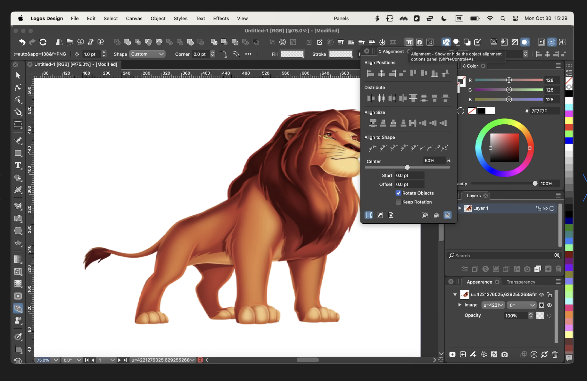Open the Effects menu
Viewport: 587px width, 381px height.
(x=221, y=18)
